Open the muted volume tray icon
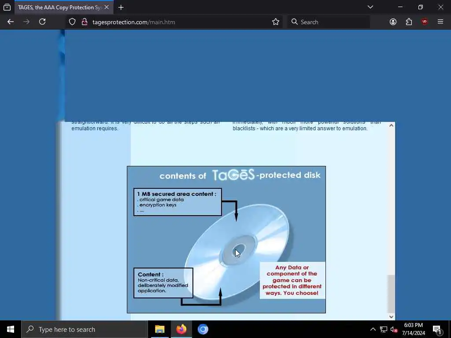The image size is (451, 338). [x=394, y=330]
